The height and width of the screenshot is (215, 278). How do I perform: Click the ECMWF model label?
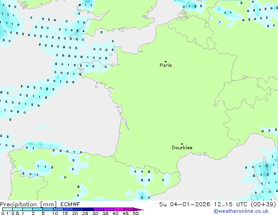click(69, 204)
